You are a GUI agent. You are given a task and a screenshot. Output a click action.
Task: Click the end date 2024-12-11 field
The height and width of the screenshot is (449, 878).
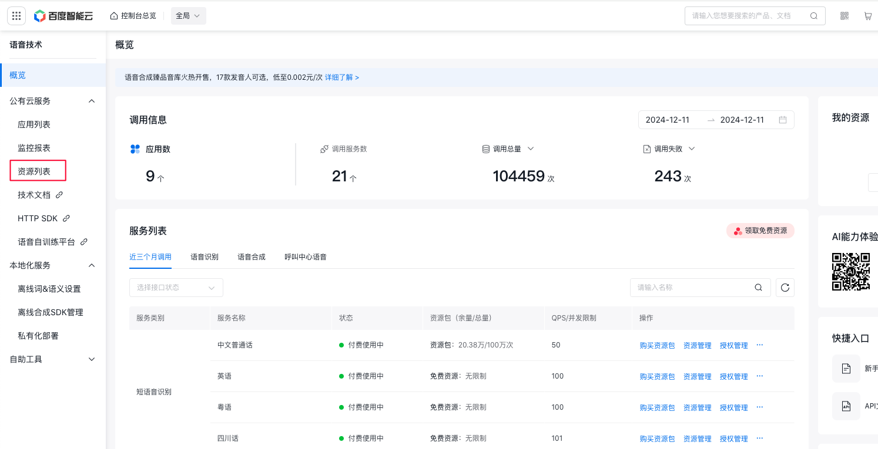742,120
